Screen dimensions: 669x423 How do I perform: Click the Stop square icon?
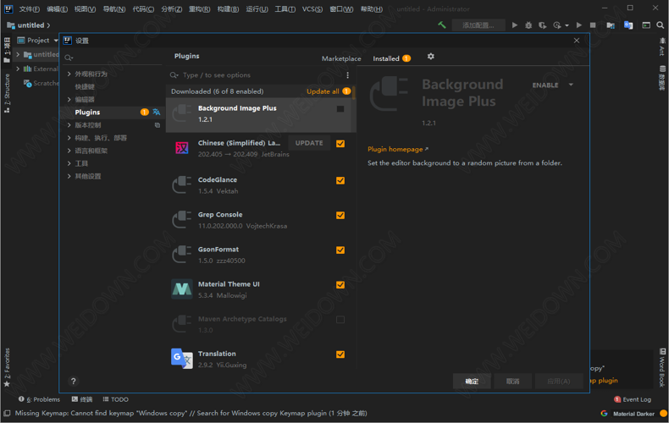click(593, 25)
